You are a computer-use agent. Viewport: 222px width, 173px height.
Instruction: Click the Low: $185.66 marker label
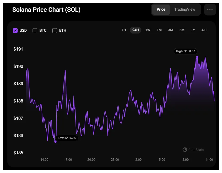point(67,138)
